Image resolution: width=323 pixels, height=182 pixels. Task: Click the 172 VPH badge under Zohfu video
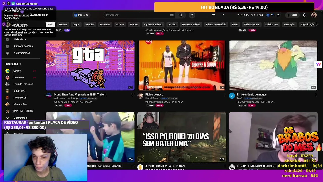(242, 105)
